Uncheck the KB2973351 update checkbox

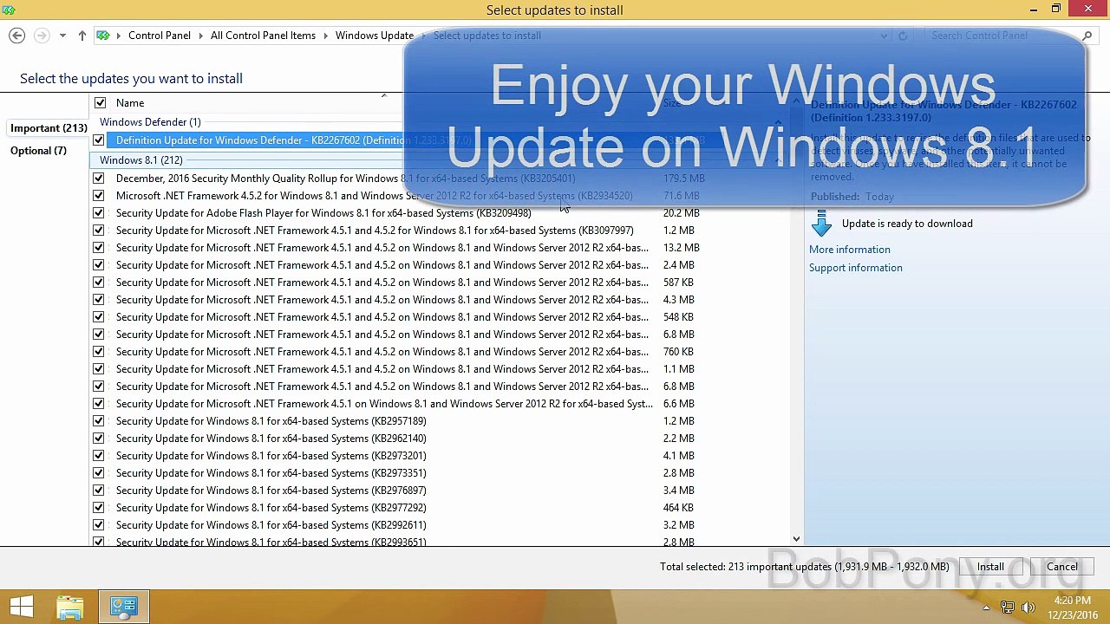(98, 473)
